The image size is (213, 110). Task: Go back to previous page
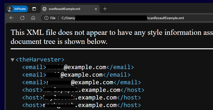point(11,18)
